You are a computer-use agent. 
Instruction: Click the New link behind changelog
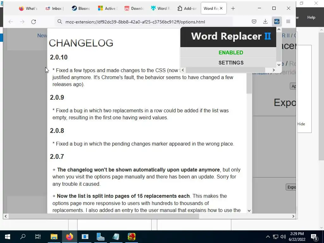[42, 35]
